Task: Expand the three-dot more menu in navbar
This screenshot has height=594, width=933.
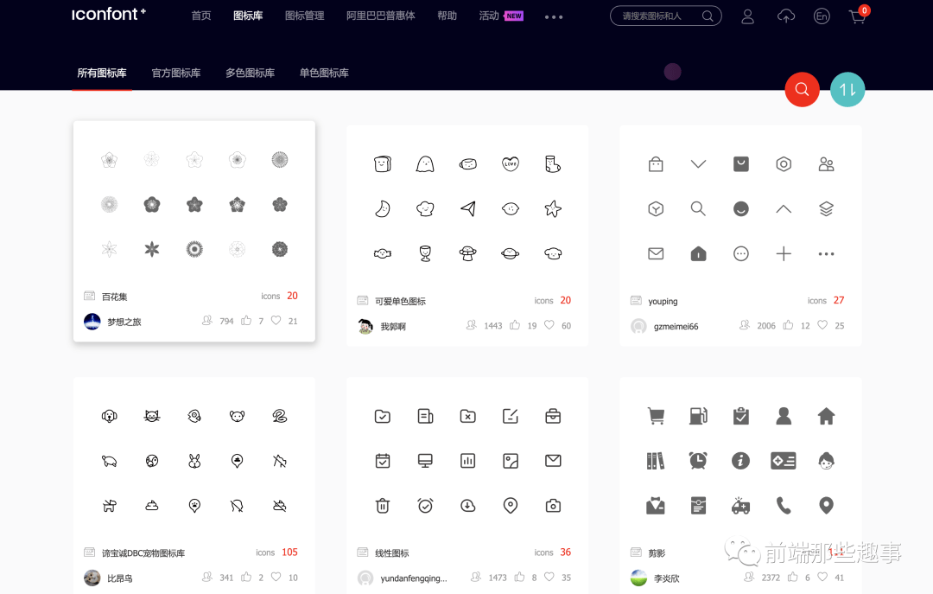Action: click(554, 16)
